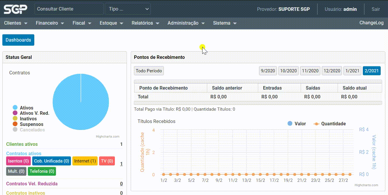Screen dimensions: 388x195
Task: Open the Relatórios menu
Action: click(145, 23)
